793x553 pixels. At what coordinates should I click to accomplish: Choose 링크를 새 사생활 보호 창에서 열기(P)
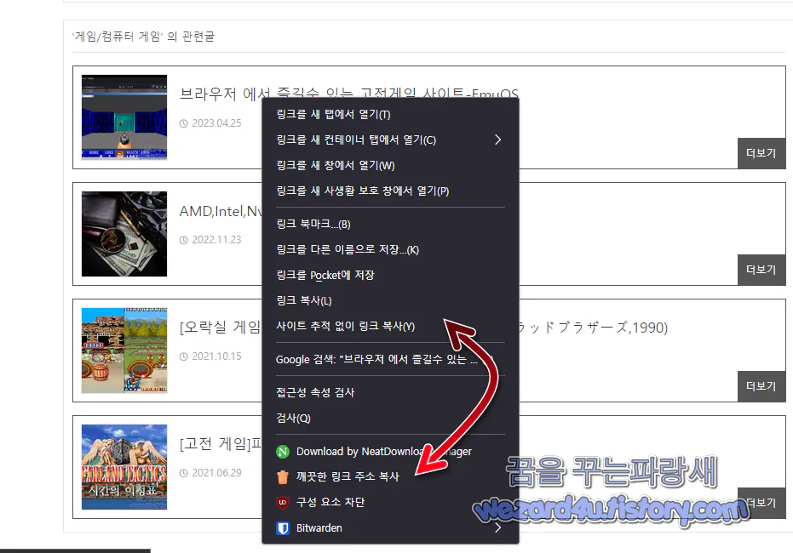[x=390, y=191]
